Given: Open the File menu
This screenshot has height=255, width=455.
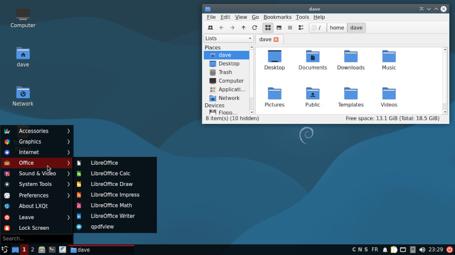Looking at the screenshot, I should [211, 17].
